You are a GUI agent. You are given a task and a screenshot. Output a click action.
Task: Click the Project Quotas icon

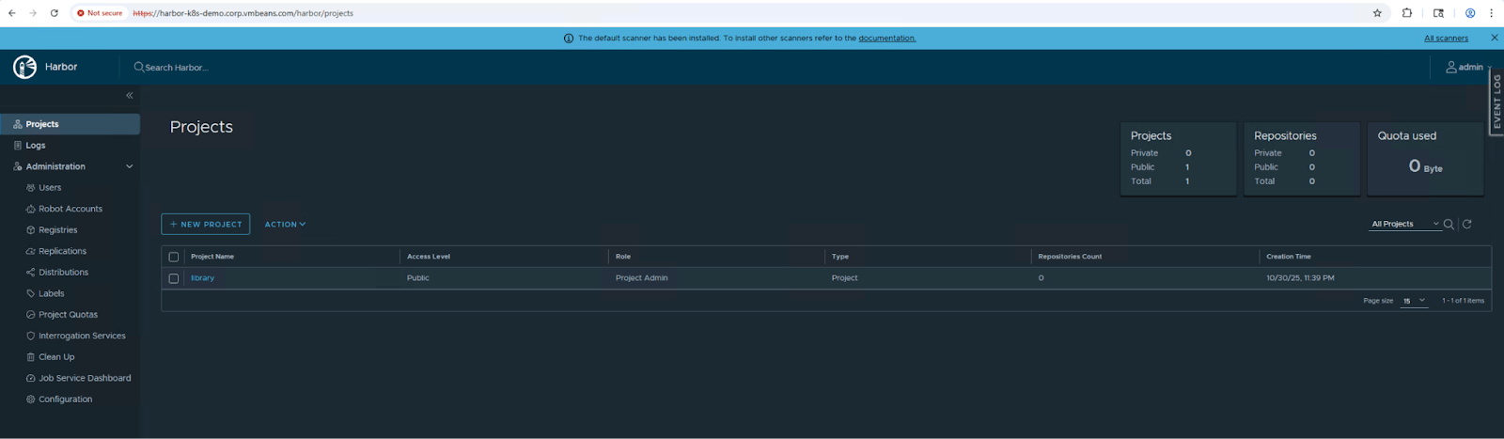[30, 314]
